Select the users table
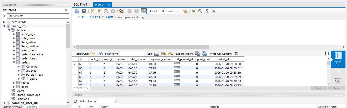 [x=25, y=87]
